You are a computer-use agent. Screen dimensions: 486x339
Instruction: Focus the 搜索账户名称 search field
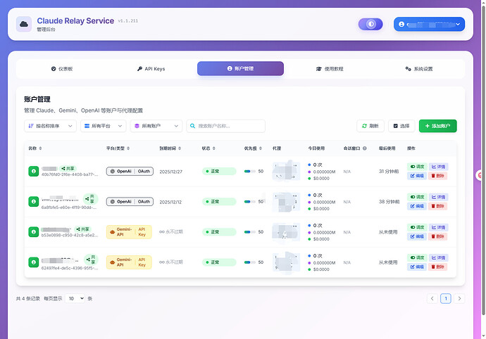pyautogui.click(x=225, y=126)
